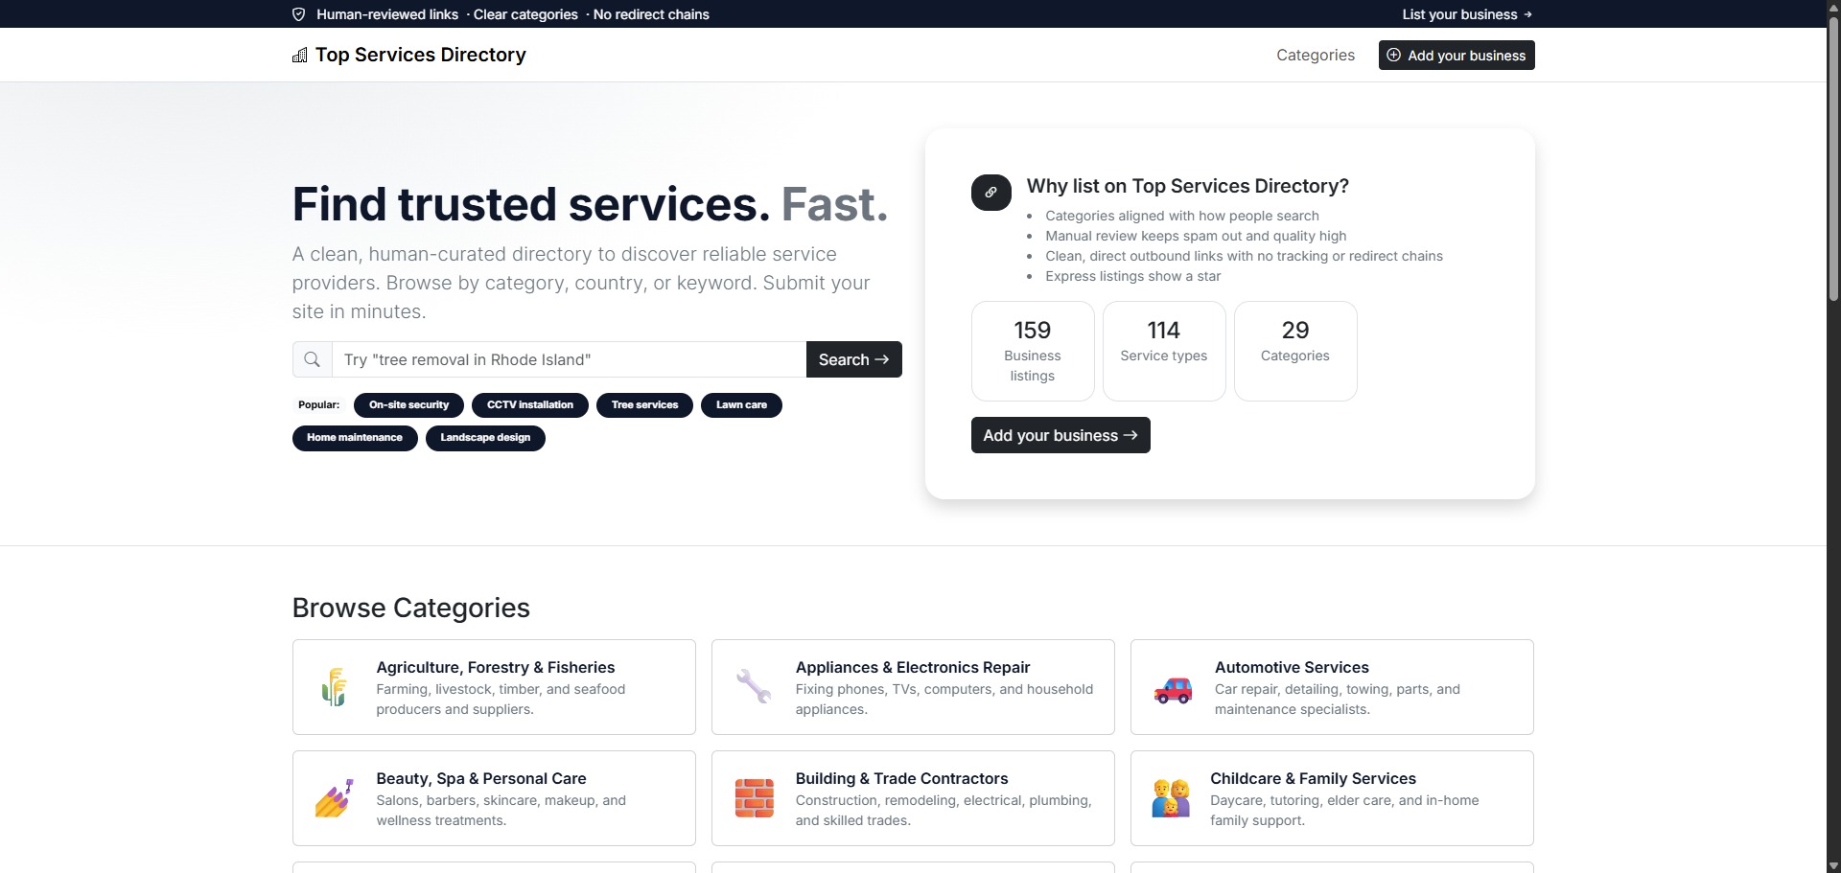Click the red car Automotive Services icon
This screenshot has height=873, width=1841.
(1173, 689)
